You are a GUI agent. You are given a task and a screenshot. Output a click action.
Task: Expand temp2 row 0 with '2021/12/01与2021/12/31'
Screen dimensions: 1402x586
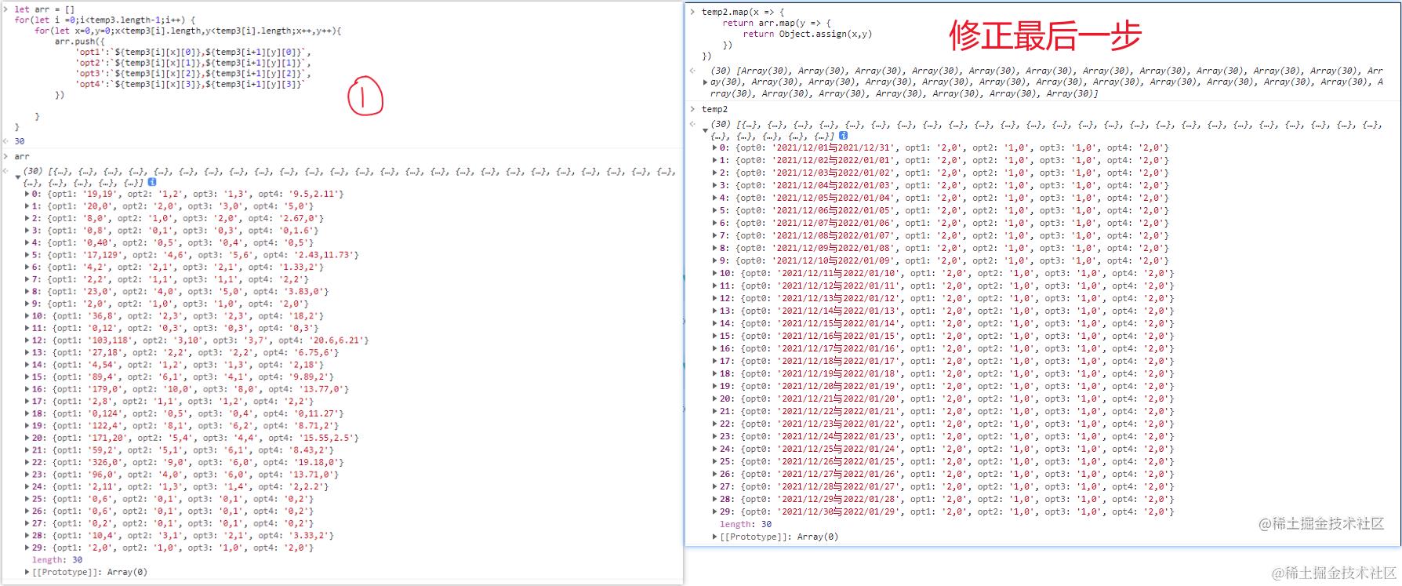point(714,147)
